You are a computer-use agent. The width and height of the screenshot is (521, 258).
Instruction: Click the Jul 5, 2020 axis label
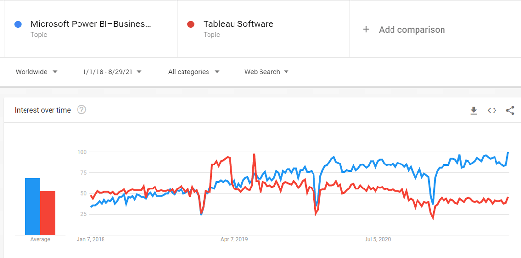point(378,239)
